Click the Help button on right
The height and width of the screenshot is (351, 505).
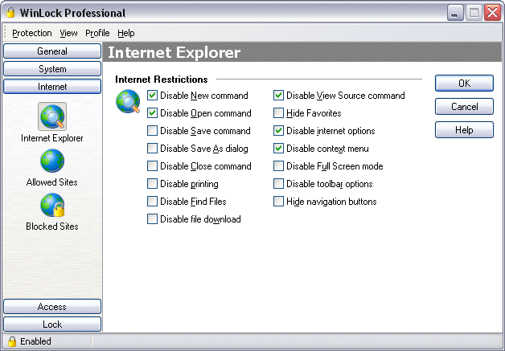pos(464,129)
